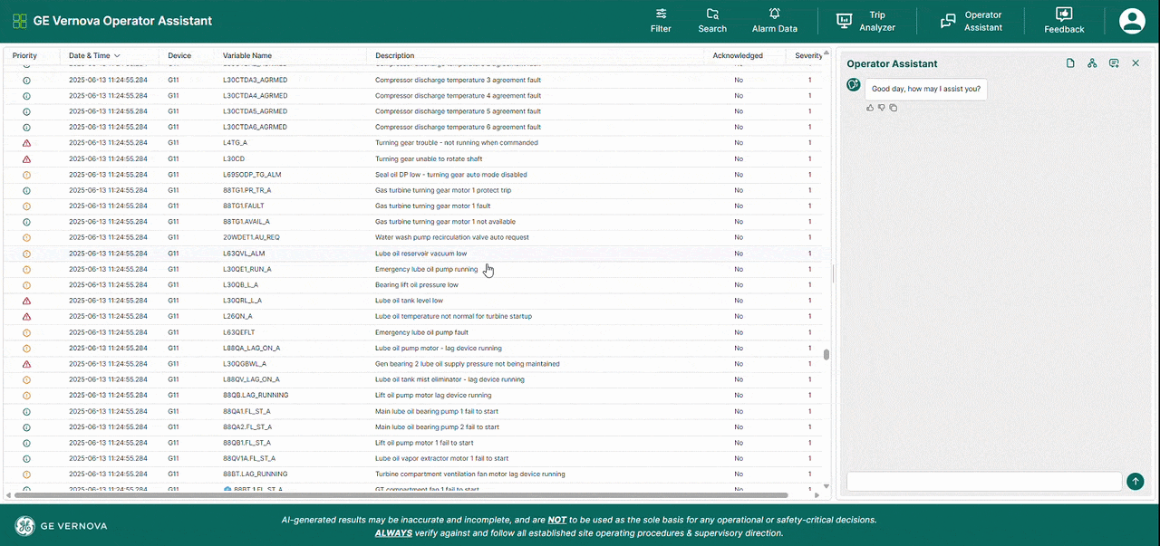Open the Alarm Data bell icon
Screen dimensions: 1160x546
click(x=774, y=21)
